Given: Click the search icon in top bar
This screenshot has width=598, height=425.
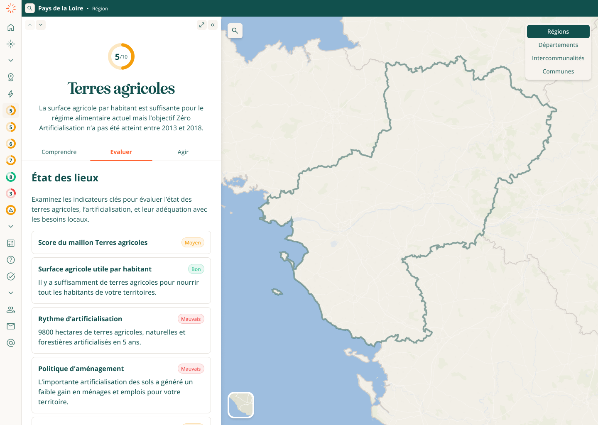Looking at the screenshot, I should [x=30, y=8].
